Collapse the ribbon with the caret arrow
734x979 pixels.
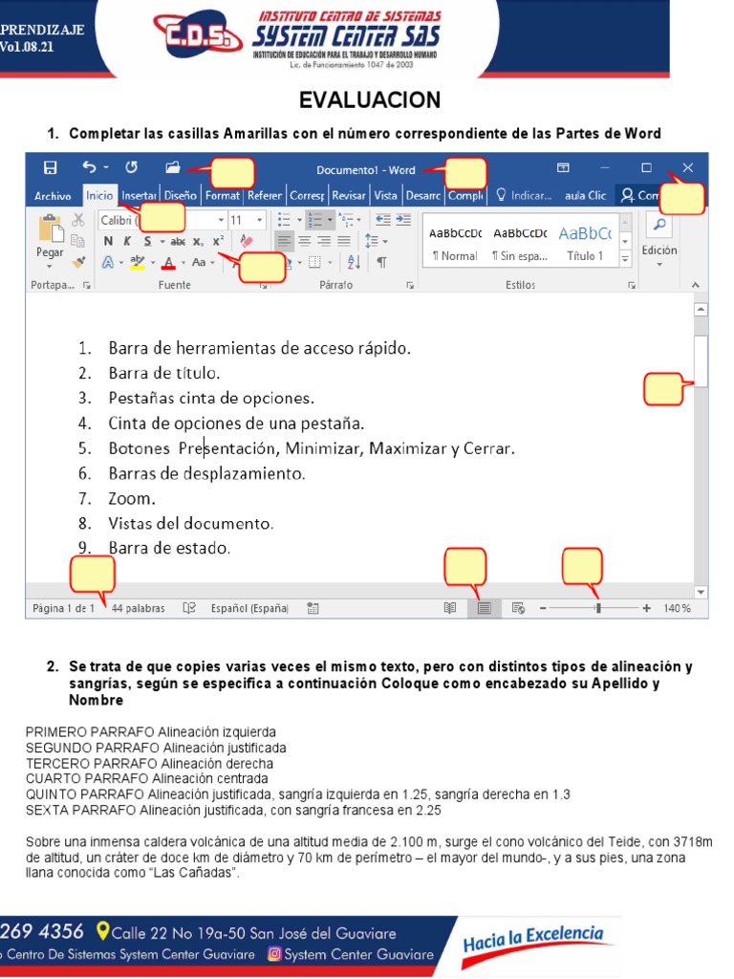tap(696, 285)
